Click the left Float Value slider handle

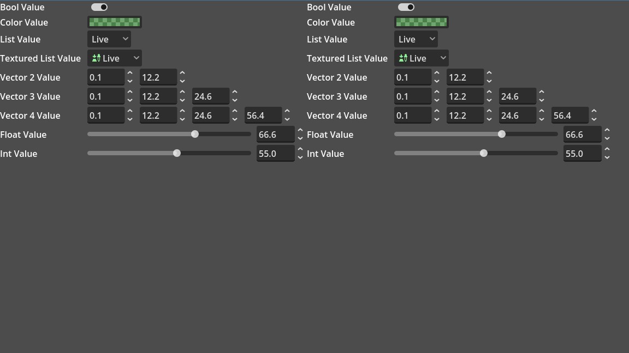(195, 134)
